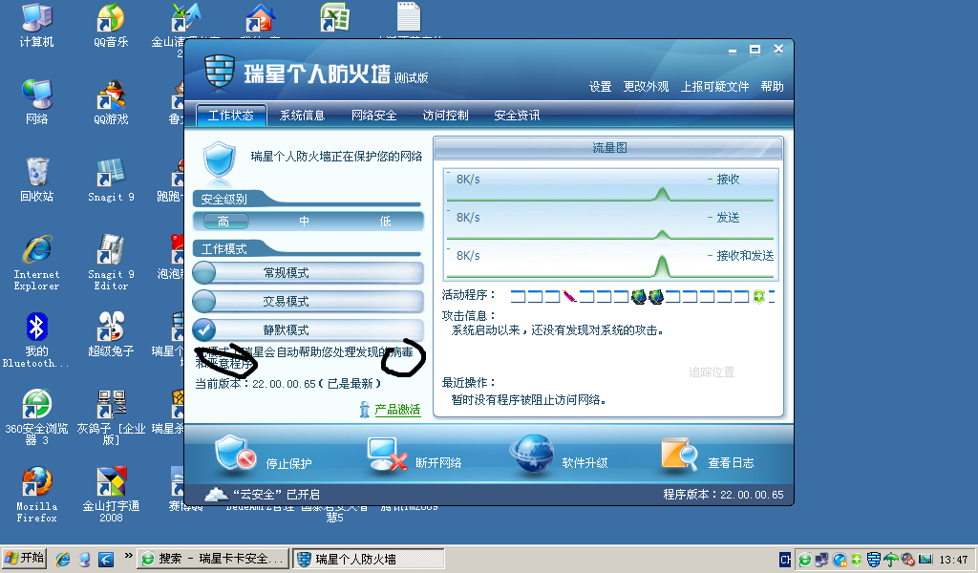Click the green umbrella tray icon

tap(891, 560)
